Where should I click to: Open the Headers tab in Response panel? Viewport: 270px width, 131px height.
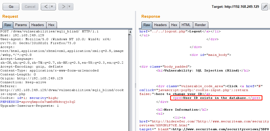pyautogui.click(x=160, y=25)
